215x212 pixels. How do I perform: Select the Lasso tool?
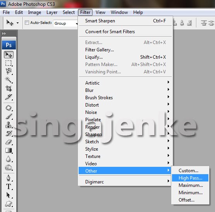(9, 71)
